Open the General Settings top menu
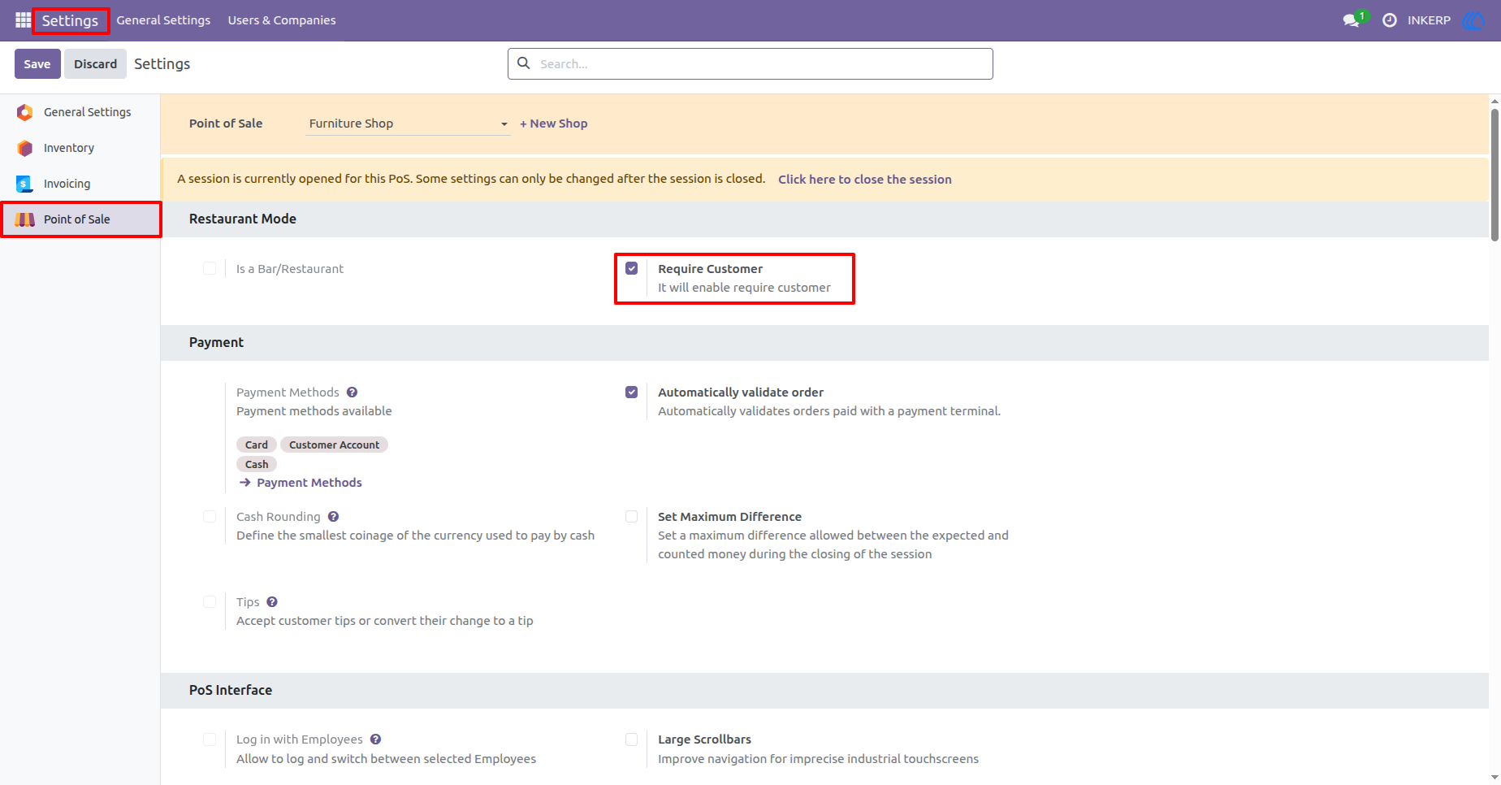Viewport: 1501px width, 785px height. 163,20
